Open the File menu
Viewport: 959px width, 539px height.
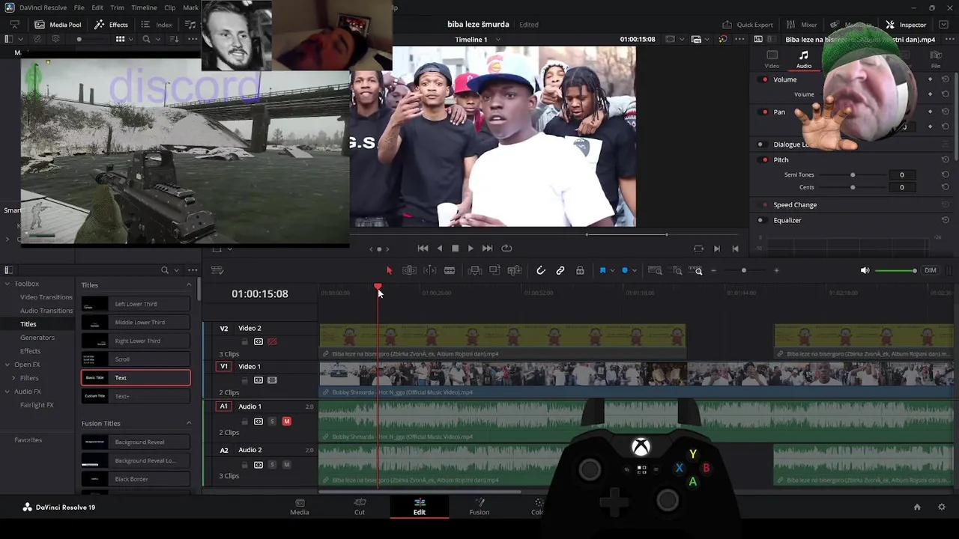79,7
